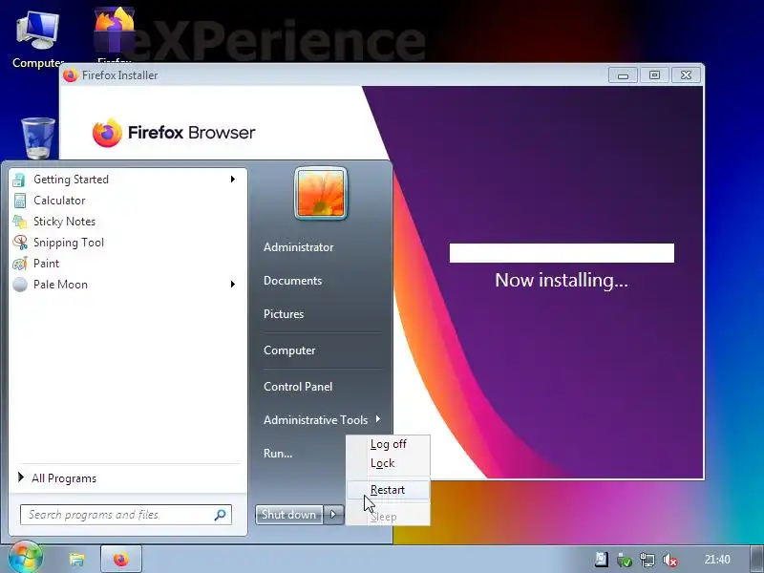Image resolution: width=764 pixels, height=573 pixels.
Task: Click the Paint palette icon
Action: pos(20,264)
